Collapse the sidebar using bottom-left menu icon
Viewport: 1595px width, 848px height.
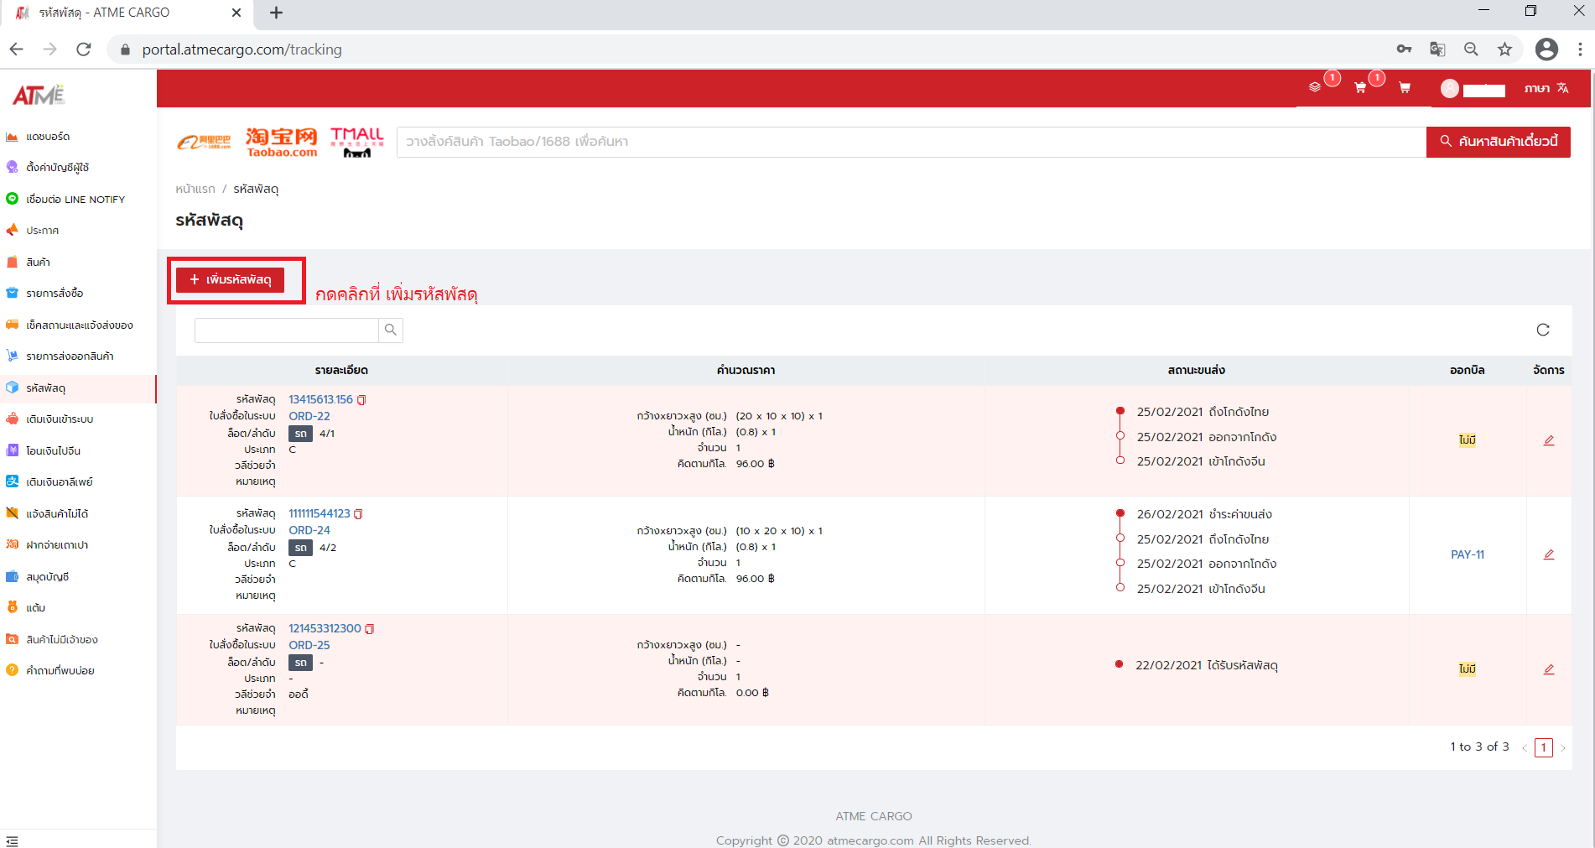(x=12, y=840)
